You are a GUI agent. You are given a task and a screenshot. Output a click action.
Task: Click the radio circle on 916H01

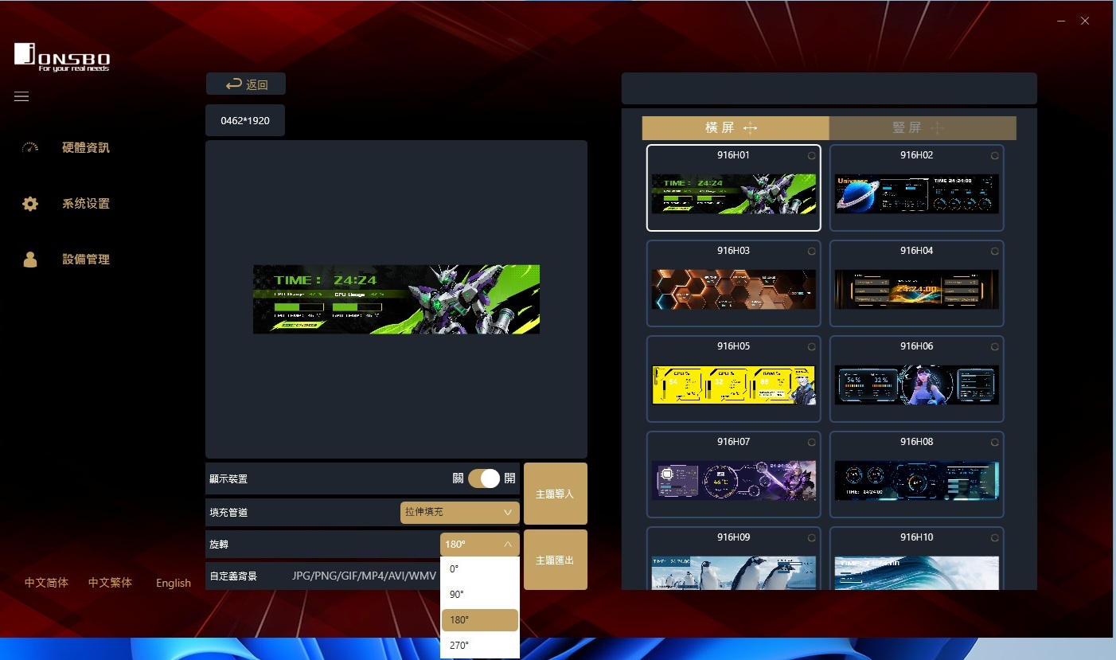[x=811, y=156]
